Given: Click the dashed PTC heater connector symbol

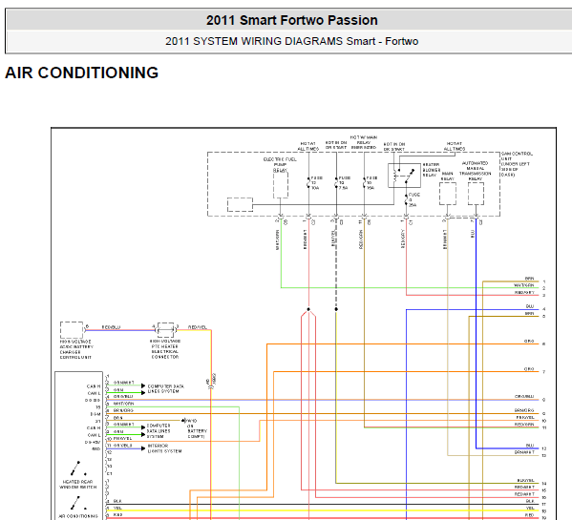Looking at the screenshot, I should click(165, 330).
